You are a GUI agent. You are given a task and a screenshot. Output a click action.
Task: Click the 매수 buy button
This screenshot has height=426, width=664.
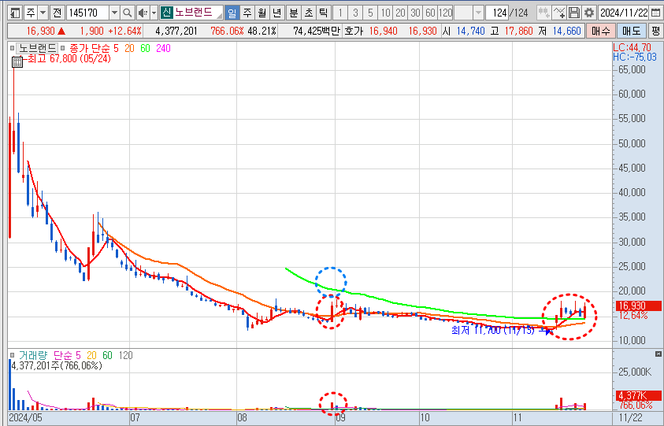600,31
